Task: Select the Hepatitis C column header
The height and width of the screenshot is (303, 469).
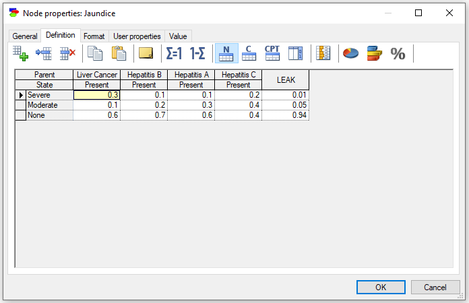Action: tap(239, 75)
